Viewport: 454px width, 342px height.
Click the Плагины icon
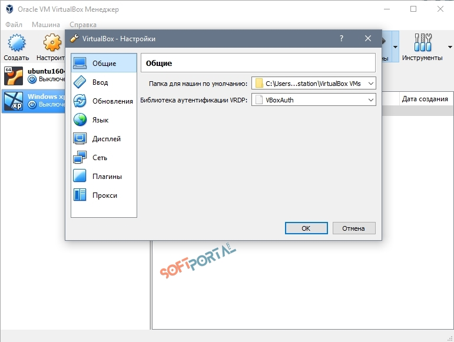(x=79, y=176)
